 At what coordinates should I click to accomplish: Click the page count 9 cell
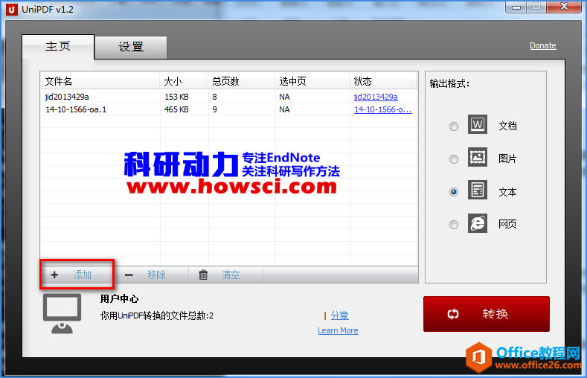pyautogui.click(x=214, y=109)
